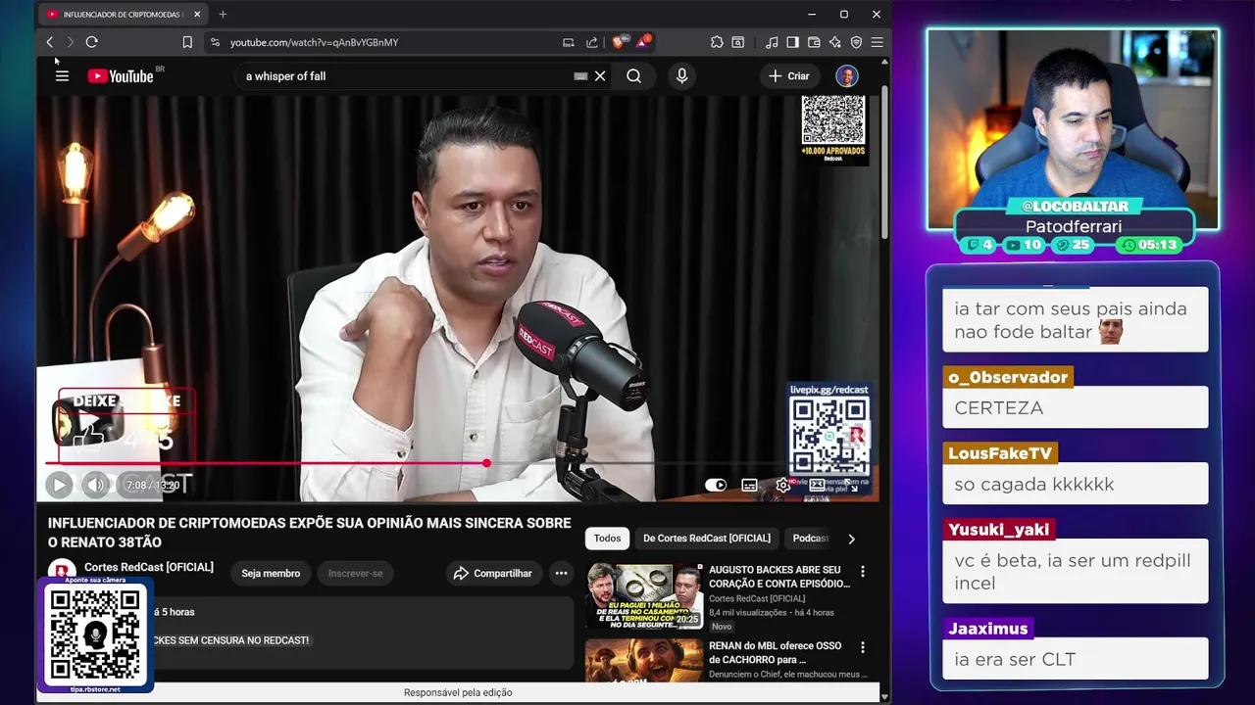Open the RENAN do MBL video thumbnail
The height and width of the screenshot is (705, 1255).
(644, 661)
